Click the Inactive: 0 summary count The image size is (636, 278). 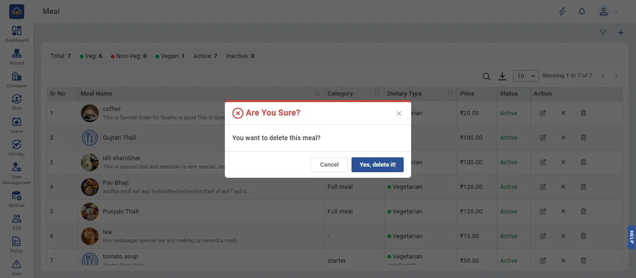[x=240, y=56]
